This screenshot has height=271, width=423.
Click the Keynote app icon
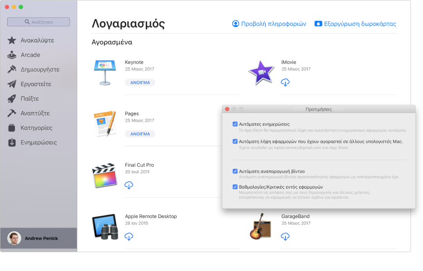[x=105, y=72]
